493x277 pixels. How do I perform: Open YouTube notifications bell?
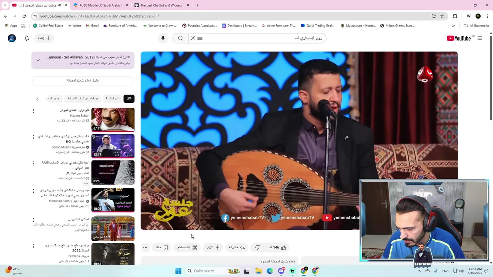[27, 38]
